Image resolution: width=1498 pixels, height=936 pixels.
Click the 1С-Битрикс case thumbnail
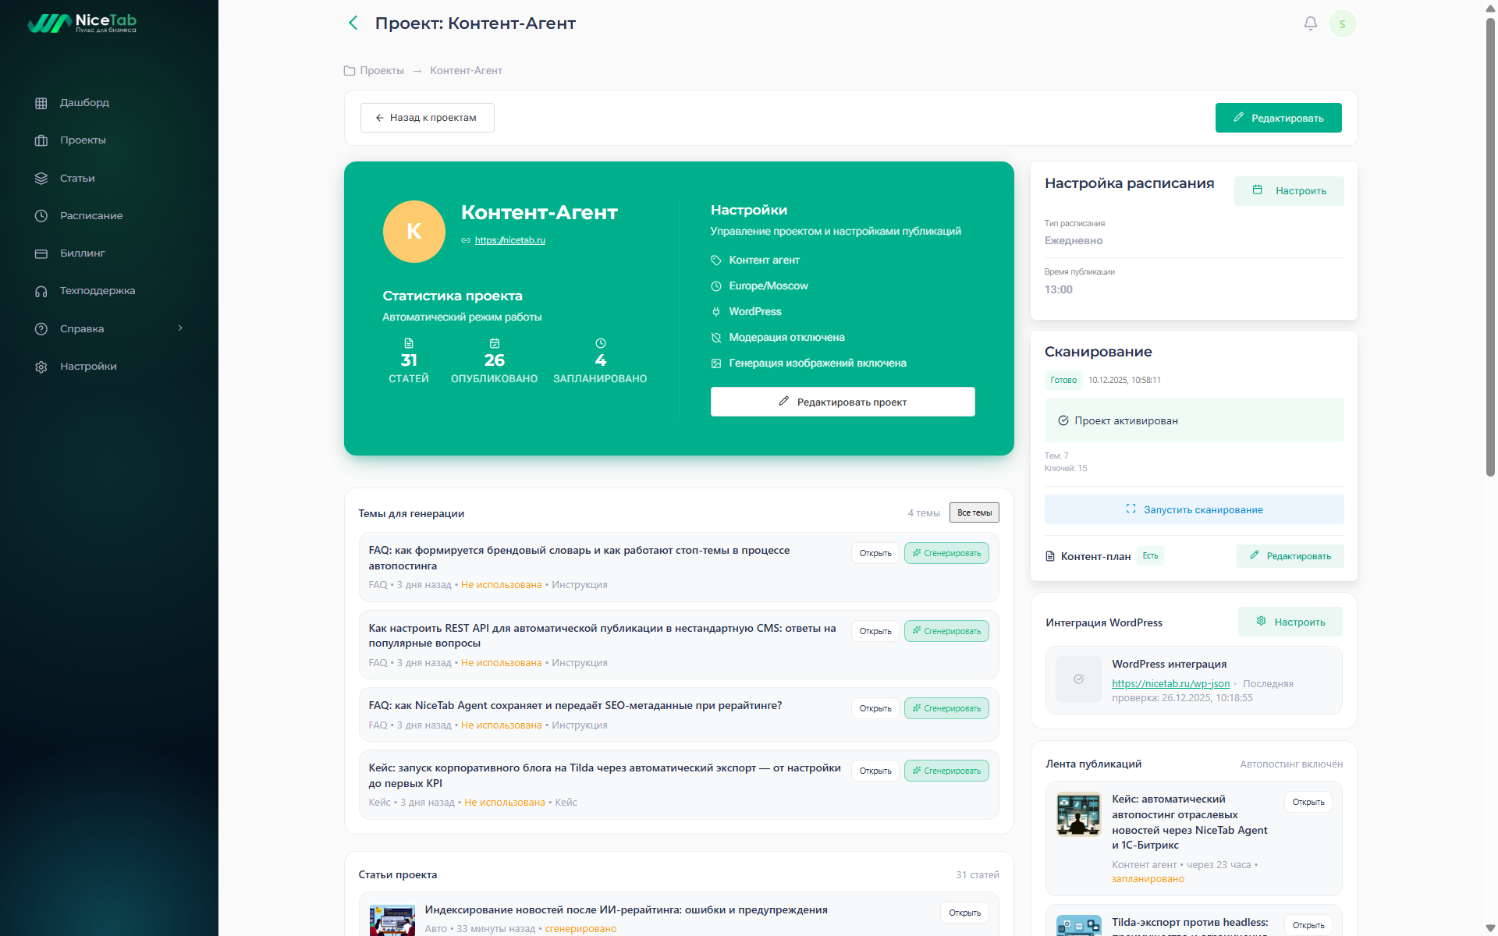pyautogui.click(x=1079, y=814)
